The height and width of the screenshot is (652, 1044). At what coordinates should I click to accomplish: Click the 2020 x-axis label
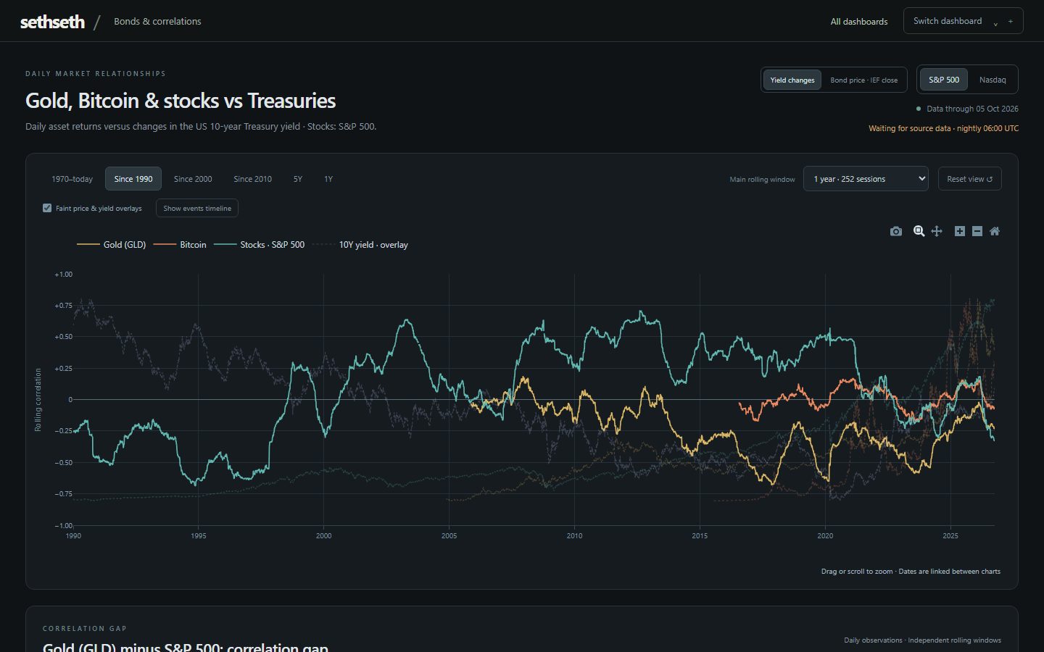click(825, 536)
